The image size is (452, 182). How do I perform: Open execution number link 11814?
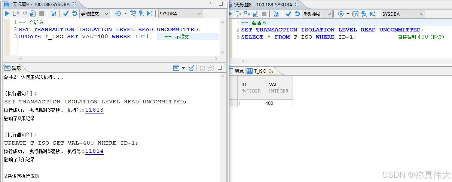tap(94, 151)
